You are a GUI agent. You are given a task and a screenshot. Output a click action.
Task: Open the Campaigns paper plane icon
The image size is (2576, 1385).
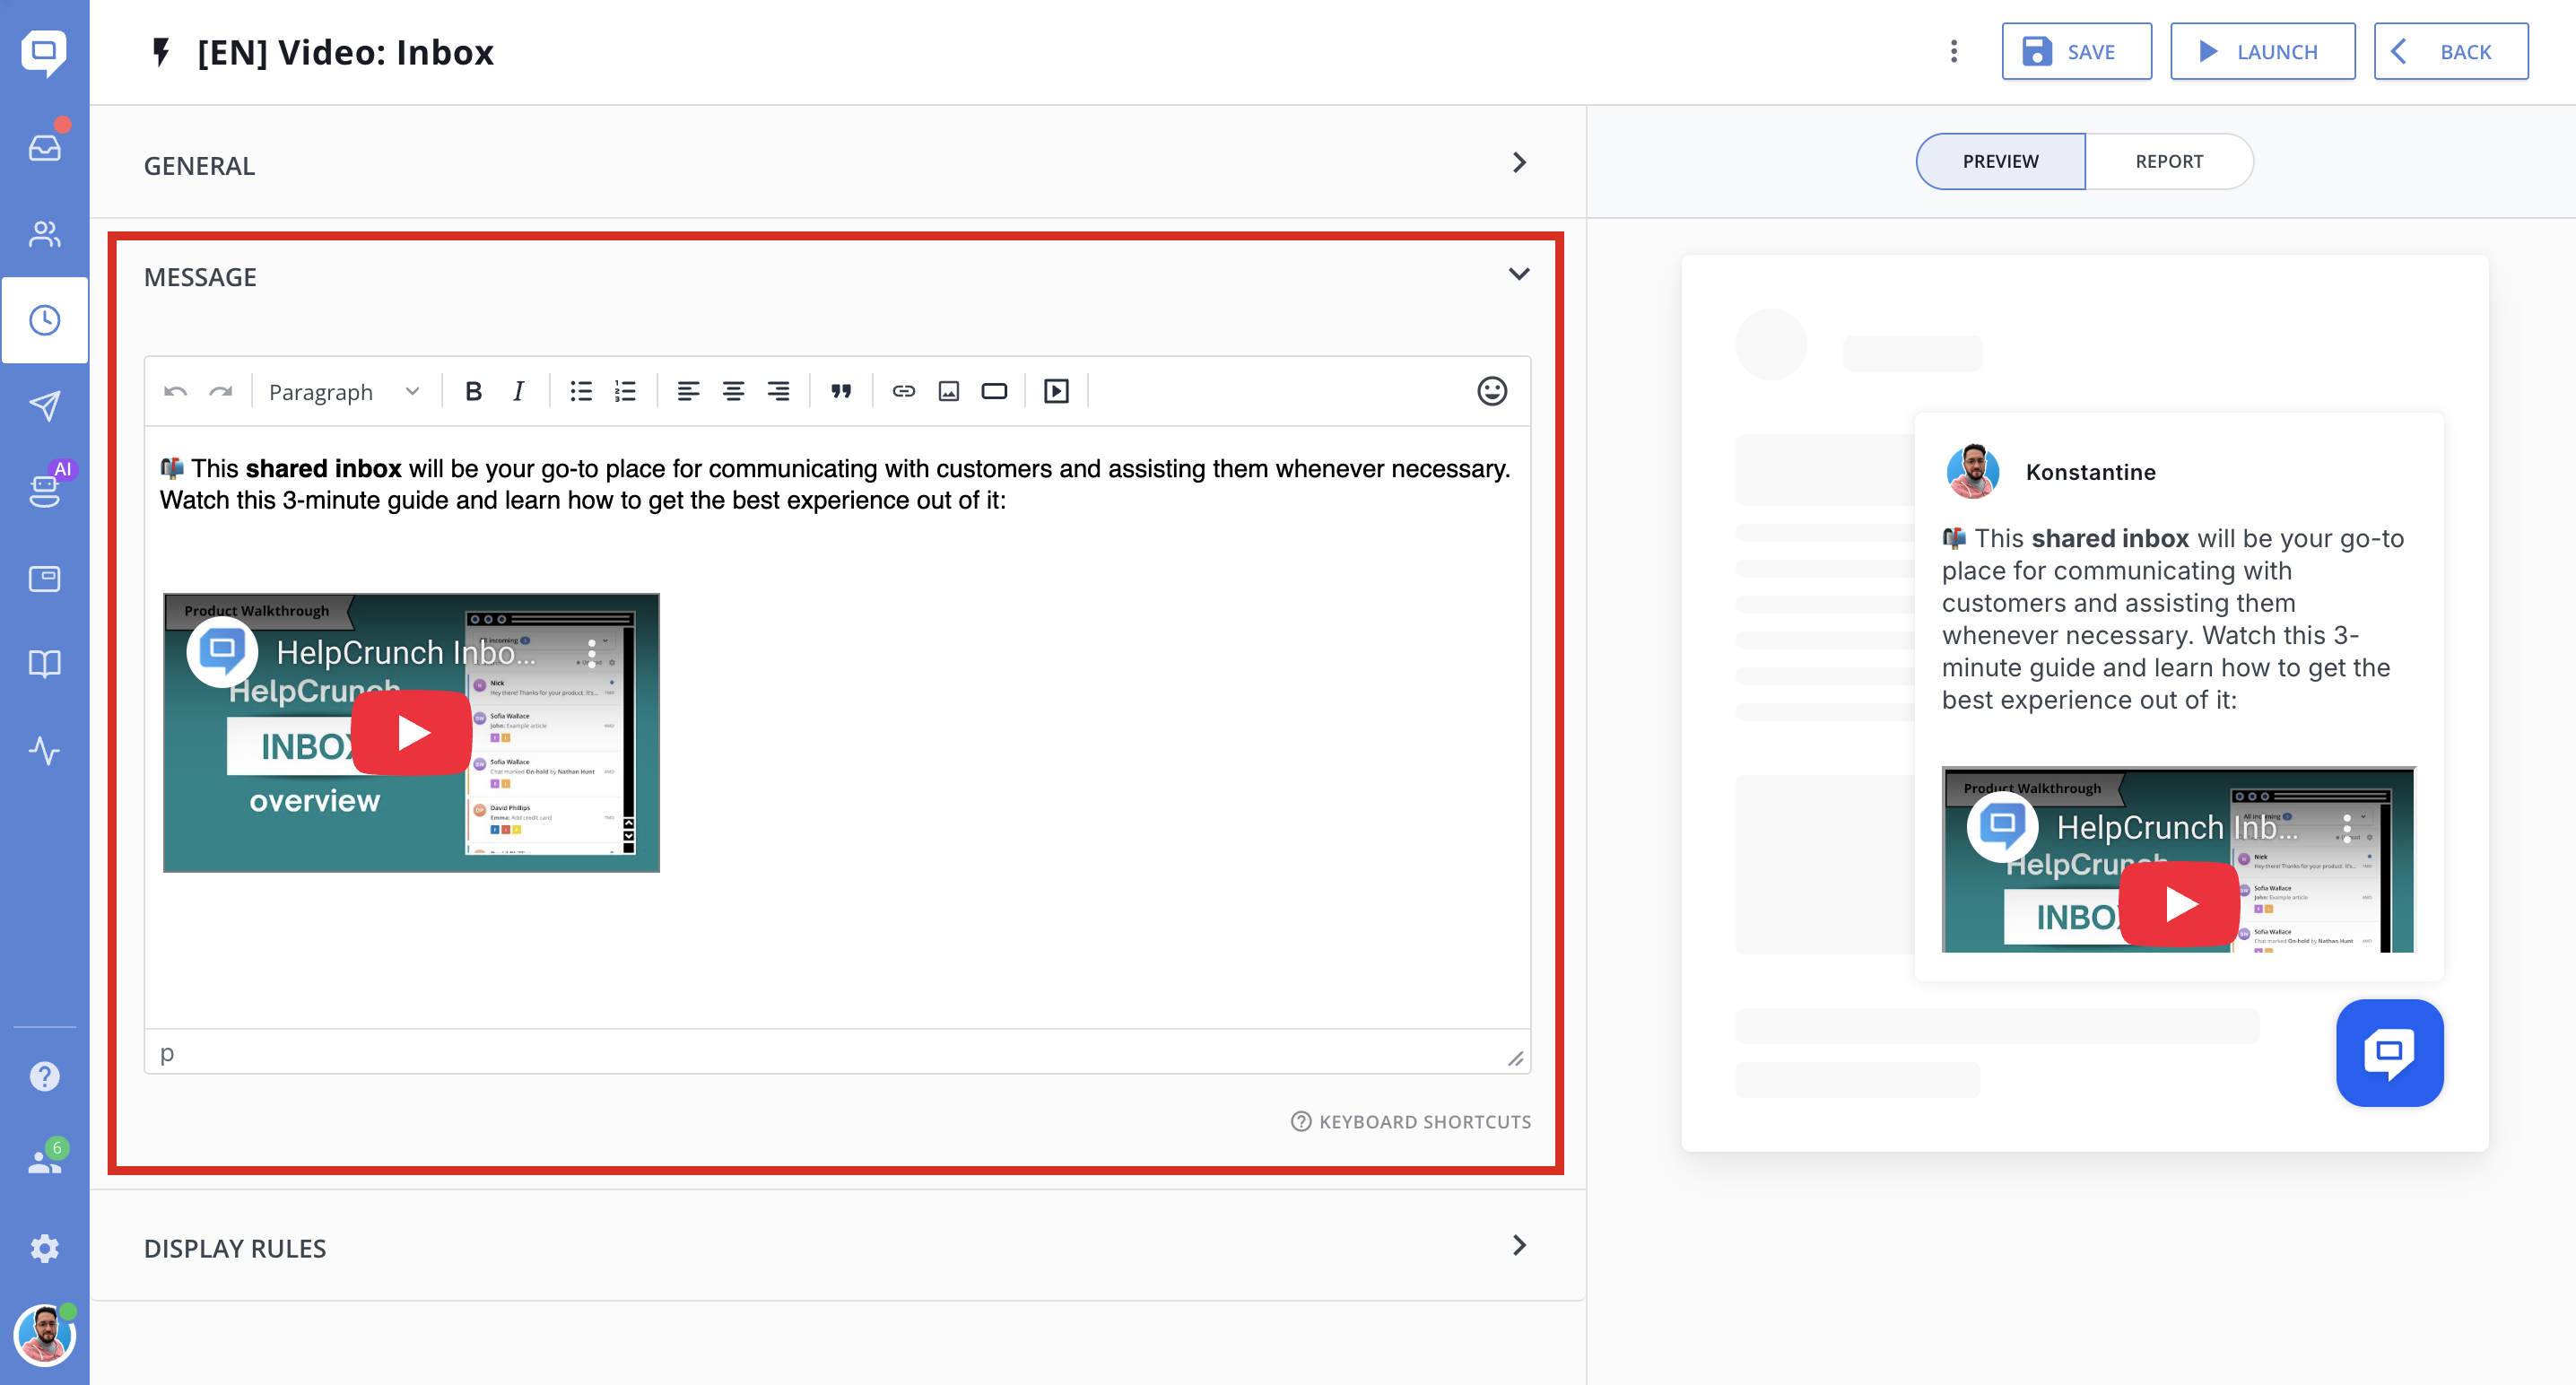coord(44,406)
